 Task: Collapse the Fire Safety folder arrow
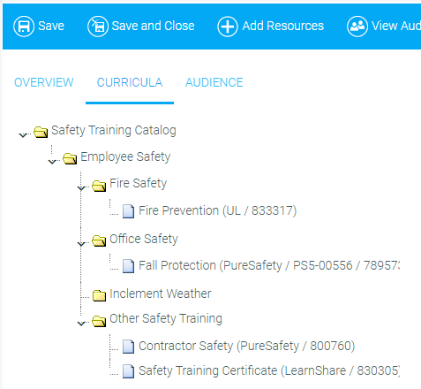81,188
